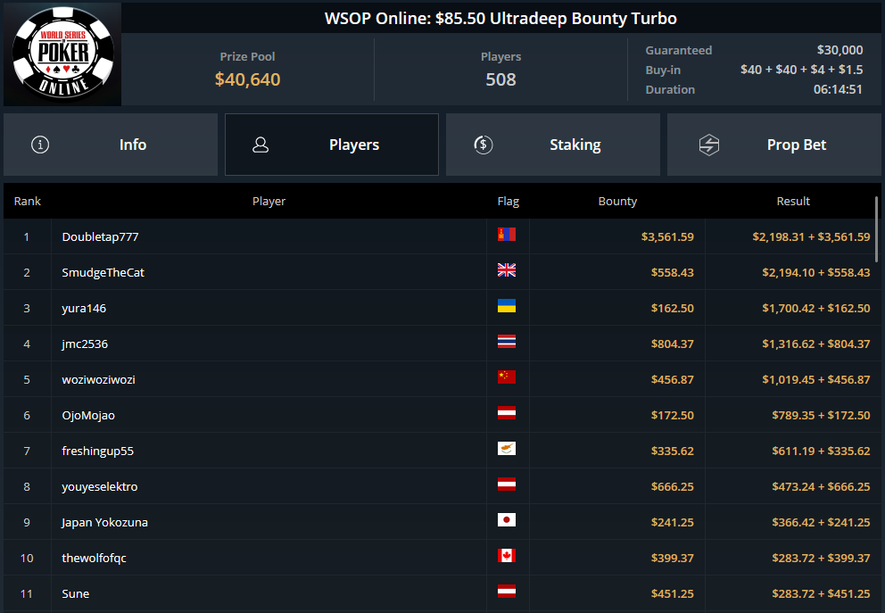Click the Prize Pool value $40,640
The width and height of the screenshot is (885, 613).
tap(247, 79)
